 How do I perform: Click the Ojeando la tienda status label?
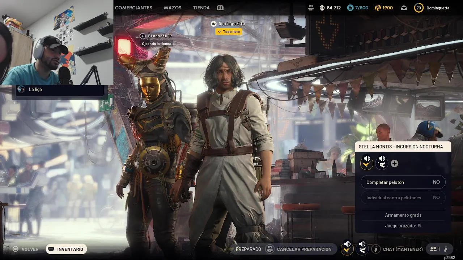[156, 44]
